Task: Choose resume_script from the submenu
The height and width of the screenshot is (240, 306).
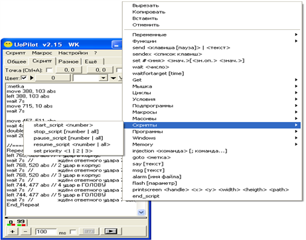Action: [x=73, y=145]
